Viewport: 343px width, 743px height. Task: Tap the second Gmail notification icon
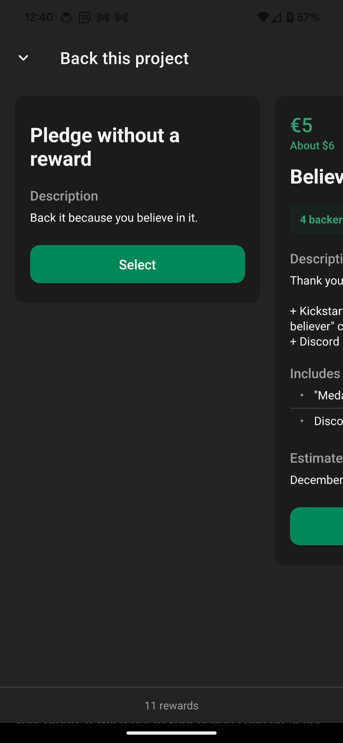121,17
